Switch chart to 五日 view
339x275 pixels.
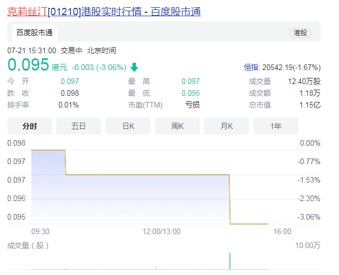click(79, 126)
